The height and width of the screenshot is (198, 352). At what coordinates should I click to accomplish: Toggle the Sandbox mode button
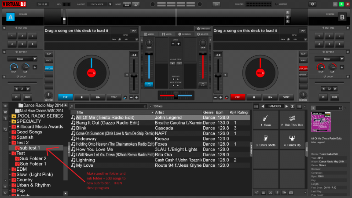tap(203, 29)
